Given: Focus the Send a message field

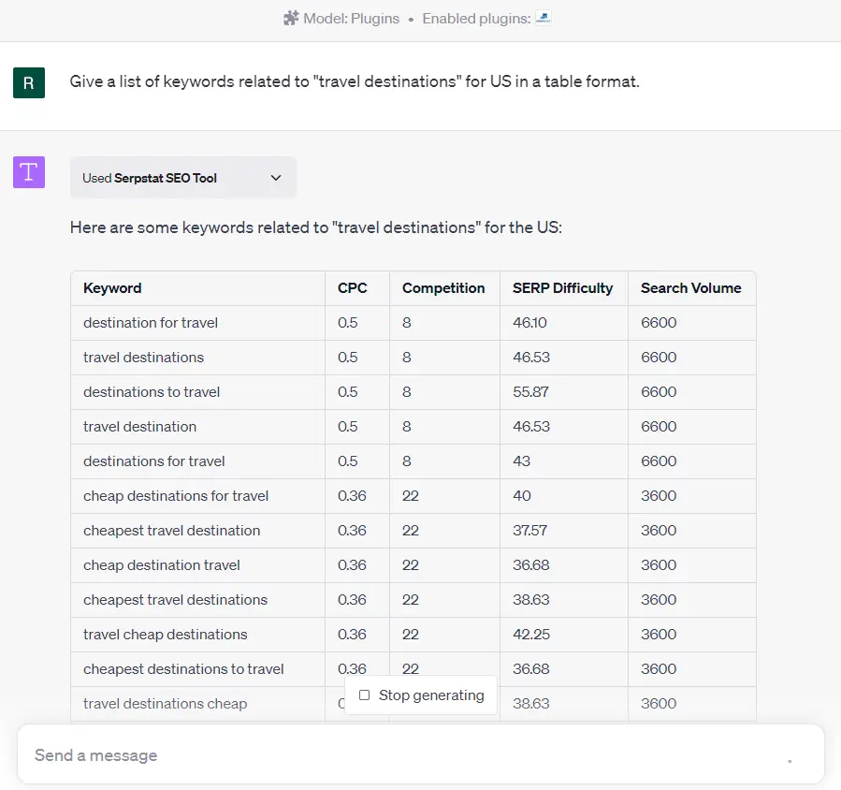Looking at the screenshot, I should [393, 755].
